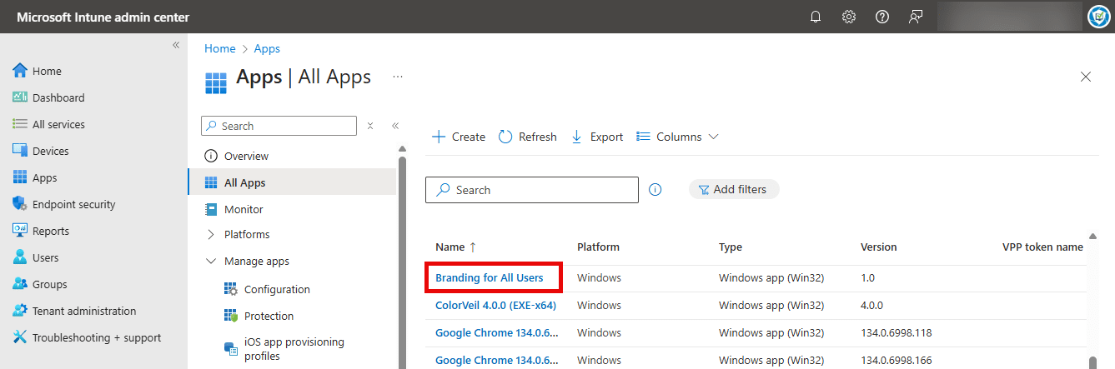Click the help question mark icon
Screen dimensions: 1115x369
[882, 17]
